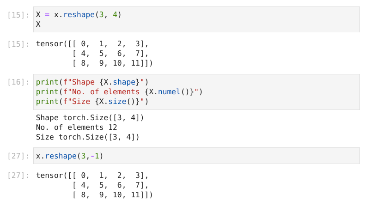Click the word reshape in cell 15
This screenshot has width=365, height=207.
79,15
